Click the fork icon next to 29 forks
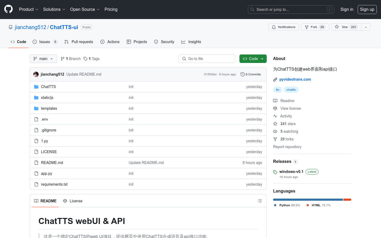The width and height of the screenshot is (381, 238). [x=275, y=139]
